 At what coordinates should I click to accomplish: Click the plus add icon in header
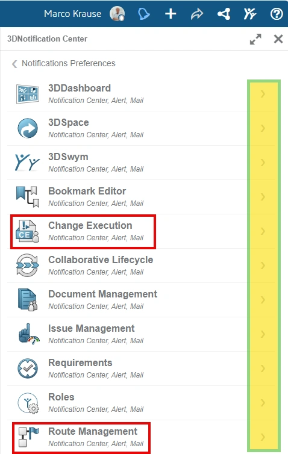pyautogui.click(x=171, y=14)
